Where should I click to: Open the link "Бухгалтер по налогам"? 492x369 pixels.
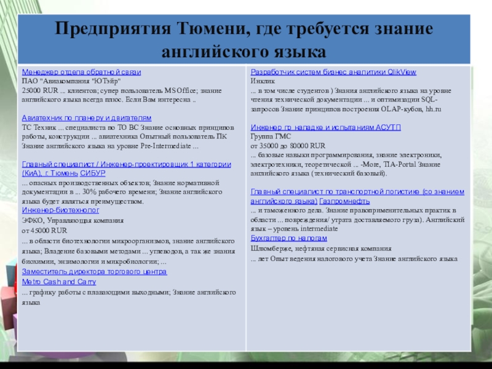pos(288,238)
